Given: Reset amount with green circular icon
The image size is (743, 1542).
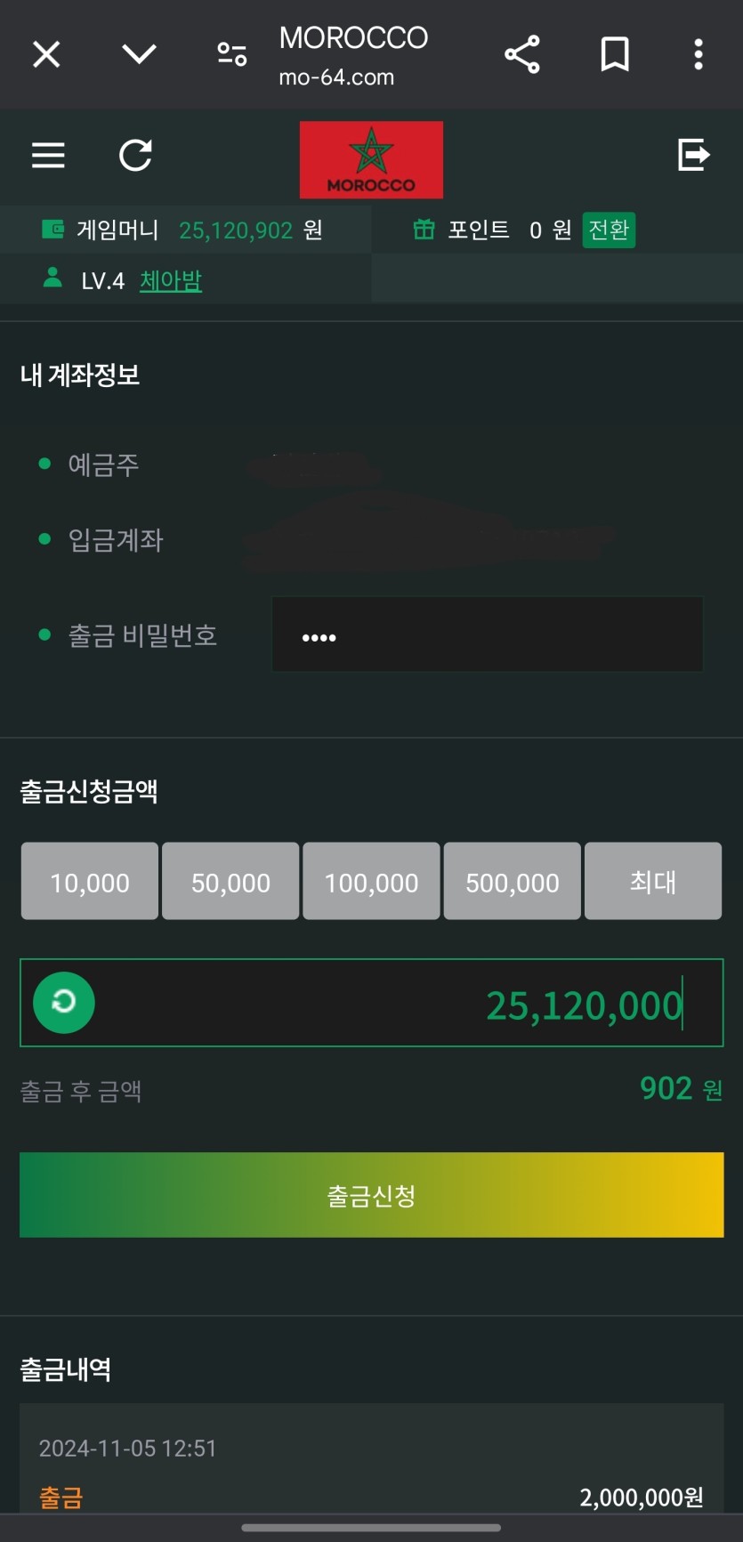Looking at the screenshot, I should click(64, 1003).
